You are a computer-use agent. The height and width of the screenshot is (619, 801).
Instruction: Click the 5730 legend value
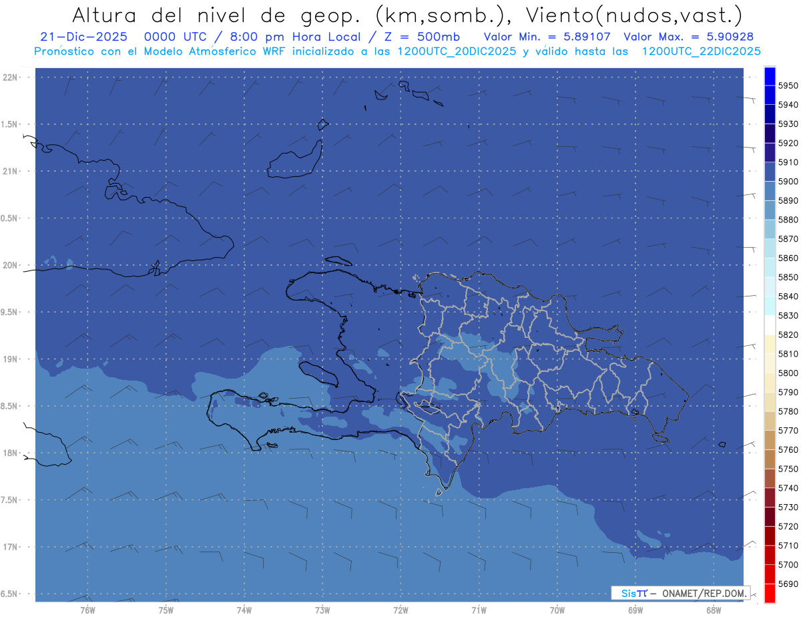(788, 507)
